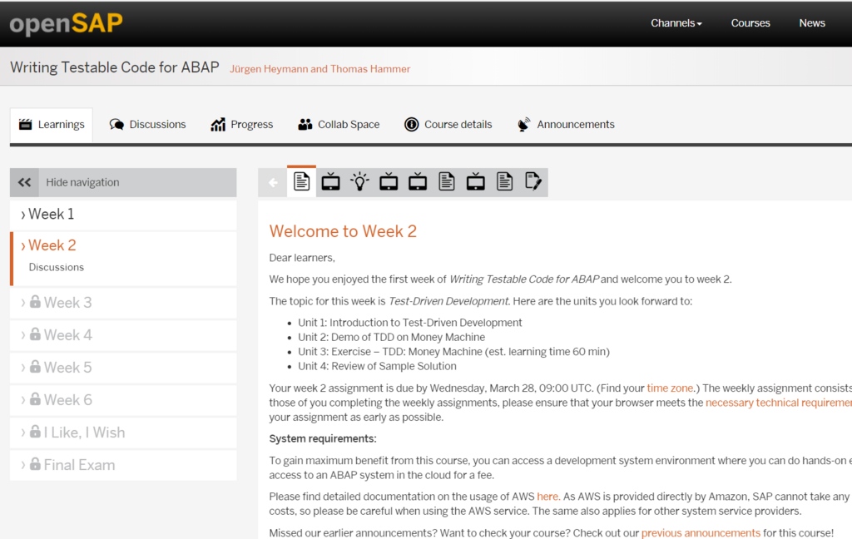Image resolution: width=852 pixels, height=539 pixels.
Task: Open necessary technical requirements link
Action: click(779, 403)
